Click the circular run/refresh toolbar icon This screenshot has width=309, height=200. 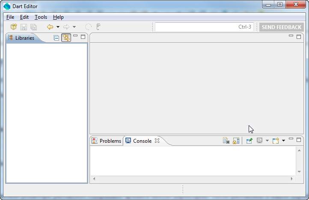click(x=88, y=27)
